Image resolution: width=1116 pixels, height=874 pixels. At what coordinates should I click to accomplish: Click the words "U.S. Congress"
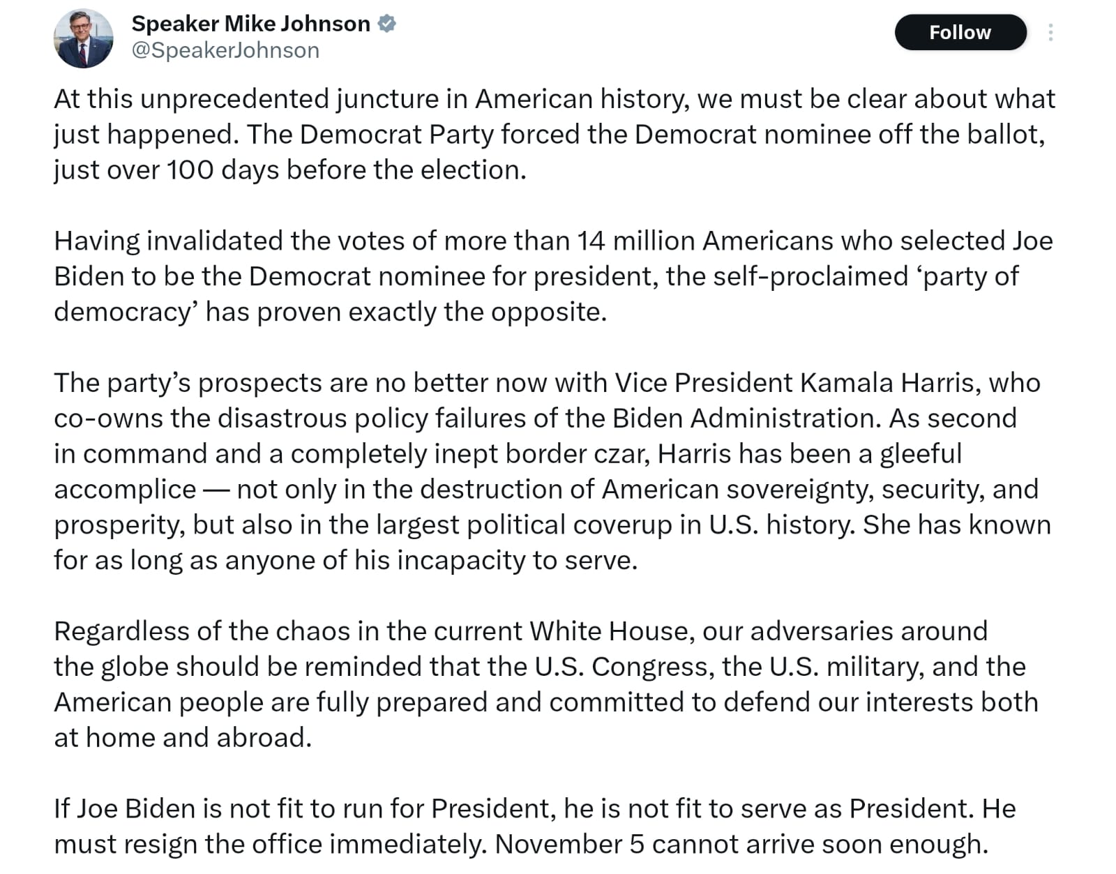[x=624, y=666]
